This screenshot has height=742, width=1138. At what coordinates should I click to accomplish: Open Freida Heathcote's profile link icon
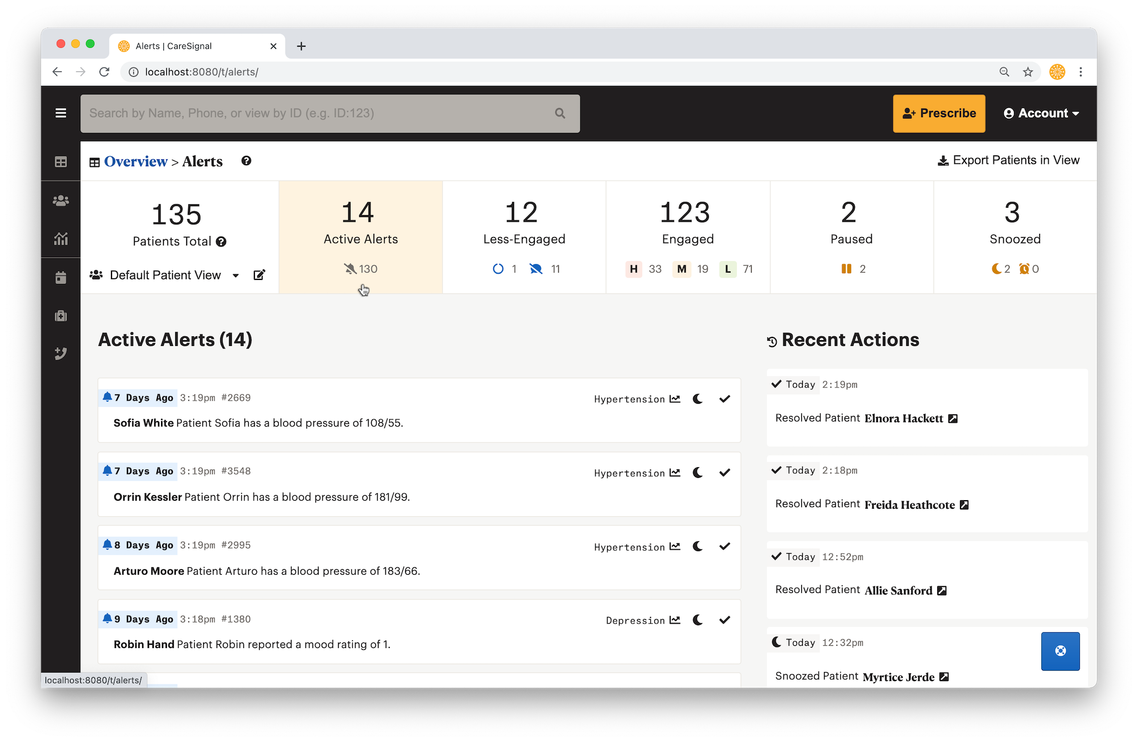coord(964,505)
